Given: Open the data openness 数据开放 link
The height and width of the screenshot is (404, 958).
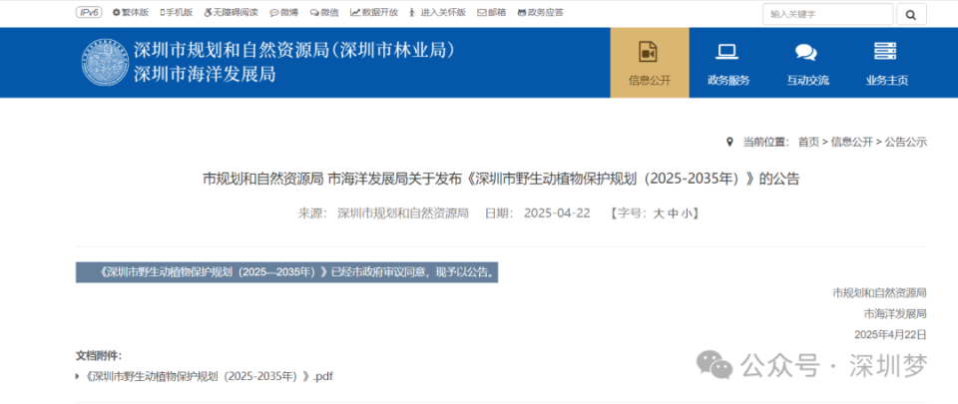Looking at the screenshot, I should [x=374, y=12].
